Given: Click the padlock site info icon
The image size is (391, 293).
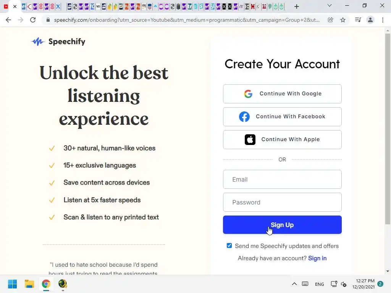Looking at the screenshot, I should 48,20.
